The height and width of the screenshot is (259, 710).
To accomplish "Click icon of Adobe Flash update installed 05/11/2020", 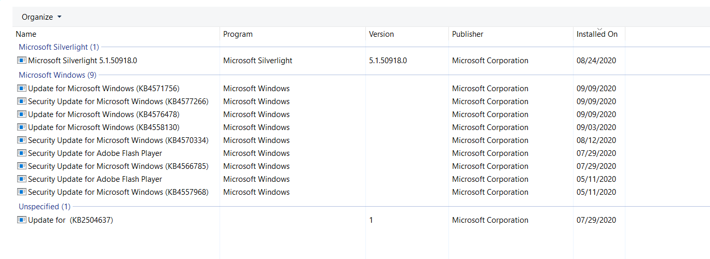I will click(x=22, y=179).
